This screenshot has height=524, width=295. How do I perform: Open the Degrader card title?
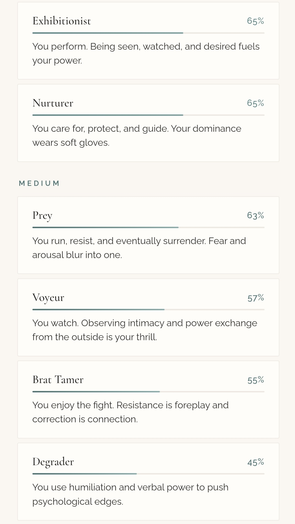tap(53, 462)
